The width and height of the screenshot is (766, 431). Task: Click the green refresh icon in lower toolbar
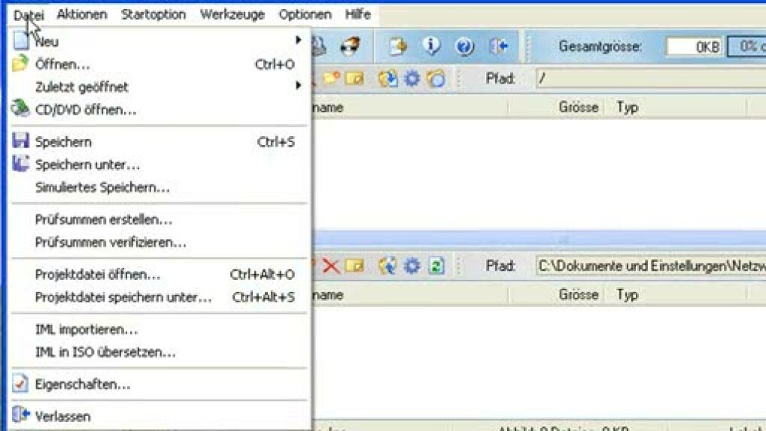coord(436,266)
